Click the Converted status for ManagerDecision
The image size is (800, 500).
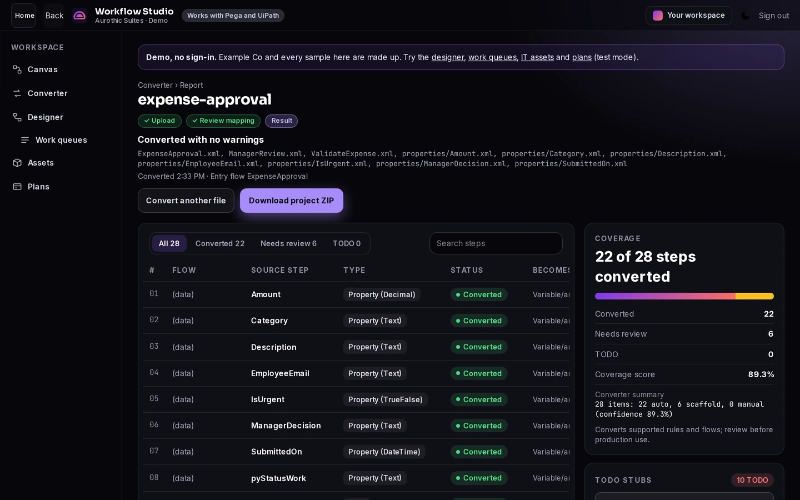[x=479, y=426]
